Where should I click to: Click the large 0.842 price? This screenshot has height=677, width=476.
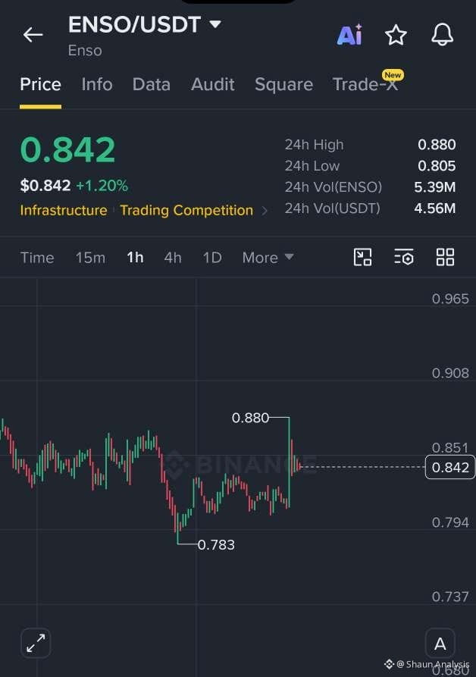click(x=67, y=149)
